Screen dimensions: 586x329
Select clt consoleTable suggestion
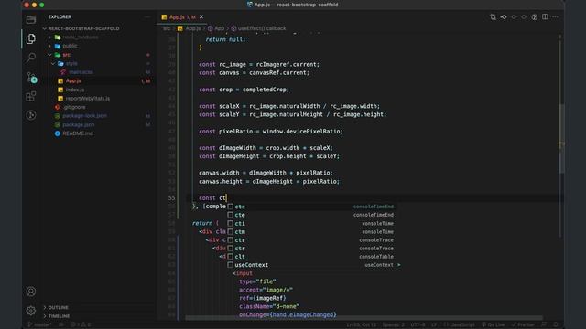(x=312, y=257)
